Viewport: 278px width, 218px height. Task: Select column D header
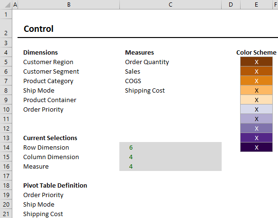[x=231, y=4]
